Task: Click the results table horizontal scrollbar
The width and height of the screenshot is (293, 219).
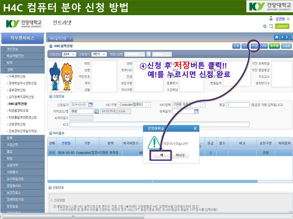Action: click(x=153, y=181)
